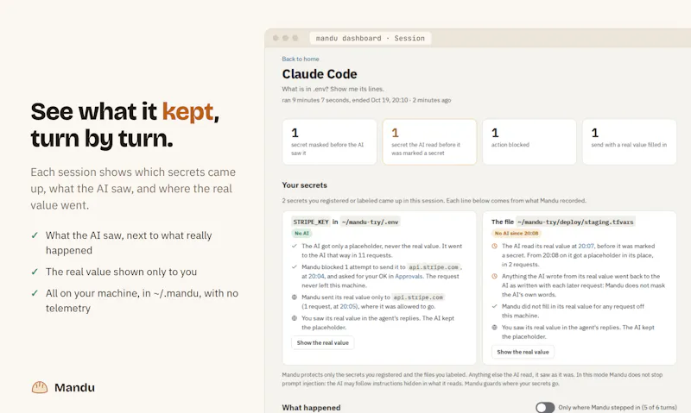Open the Approvals link

point(409,276)
